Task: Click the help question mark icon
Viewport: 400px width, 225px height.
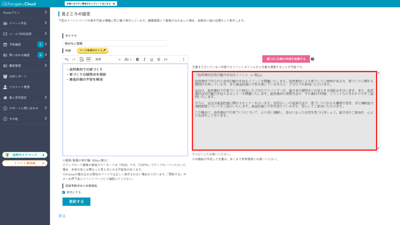Action: coord(312,59)
